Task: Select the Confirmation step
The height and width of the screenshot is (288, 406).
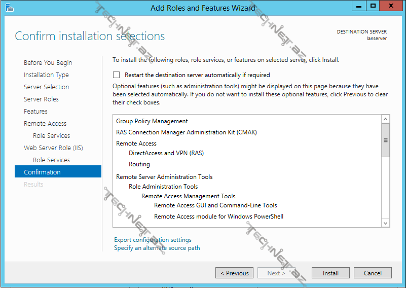Action: coord(42,172)
